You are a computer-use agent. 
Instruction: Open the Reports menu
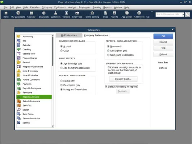(107, 7)
